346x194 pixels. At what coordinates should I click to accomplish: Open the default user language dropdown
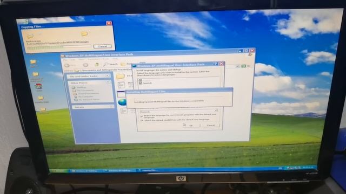click(216, 110)
